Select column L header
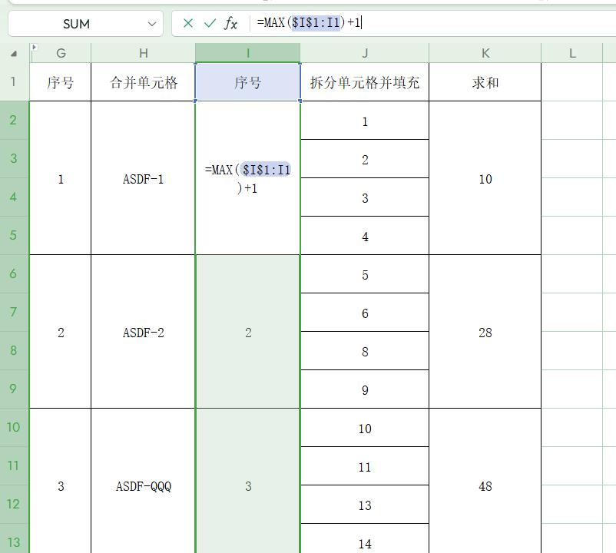 572,53
